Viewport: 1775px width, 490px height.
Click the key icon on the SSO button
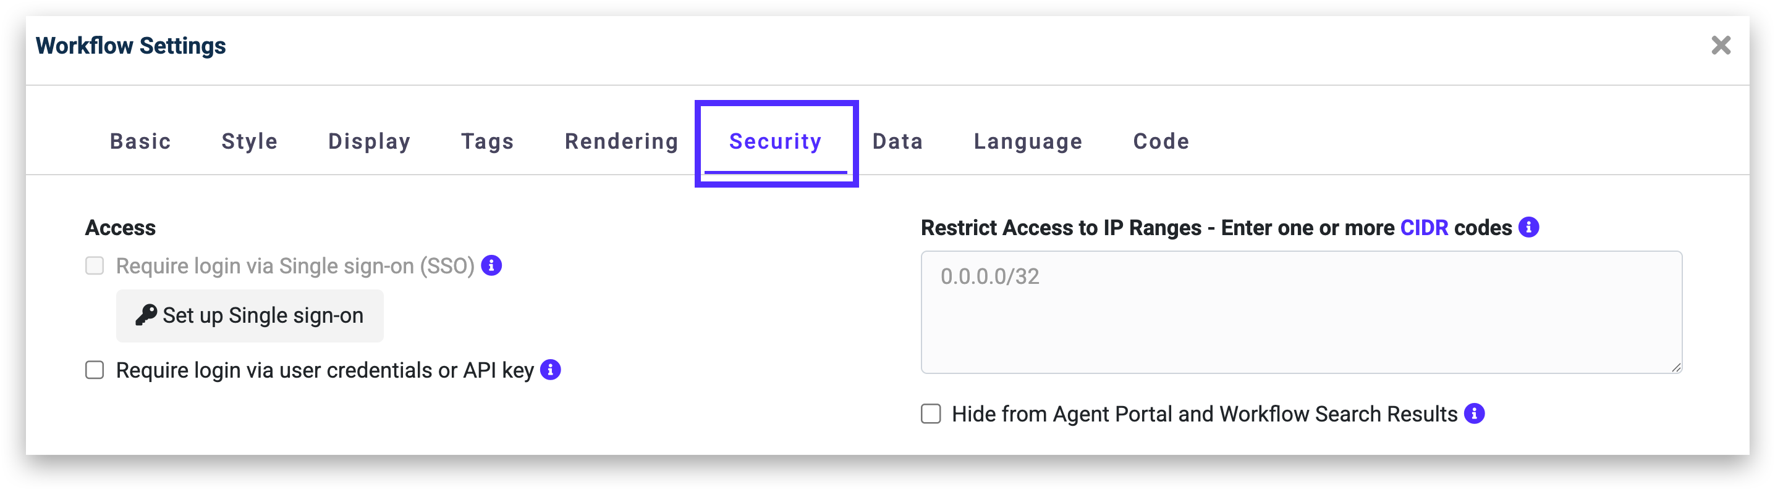[145, 315]
